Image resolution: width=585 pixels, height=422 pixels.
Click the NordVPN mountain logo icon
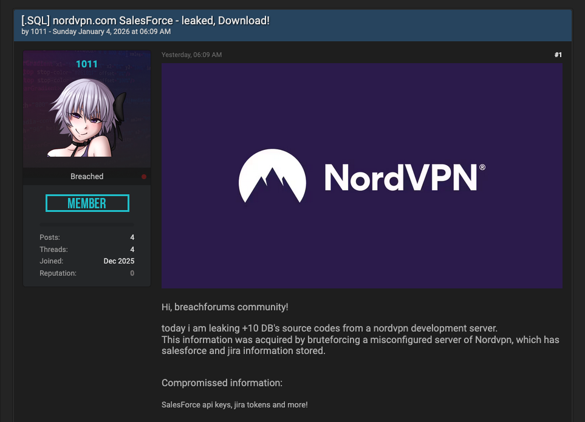point(272,176)
